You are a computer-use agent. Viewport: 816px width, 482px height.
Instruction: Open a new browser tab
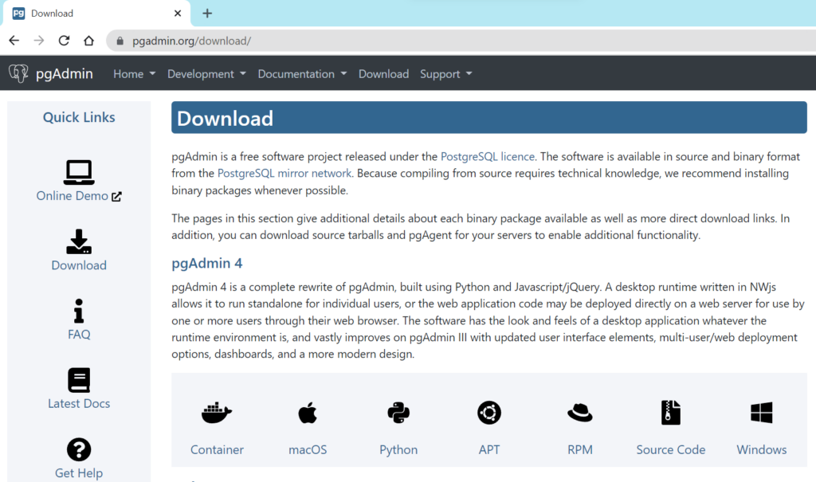207,14
